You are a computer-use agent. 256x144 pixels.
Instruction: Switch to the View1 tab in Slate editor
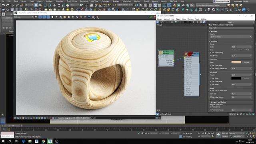tap(160, 25)
